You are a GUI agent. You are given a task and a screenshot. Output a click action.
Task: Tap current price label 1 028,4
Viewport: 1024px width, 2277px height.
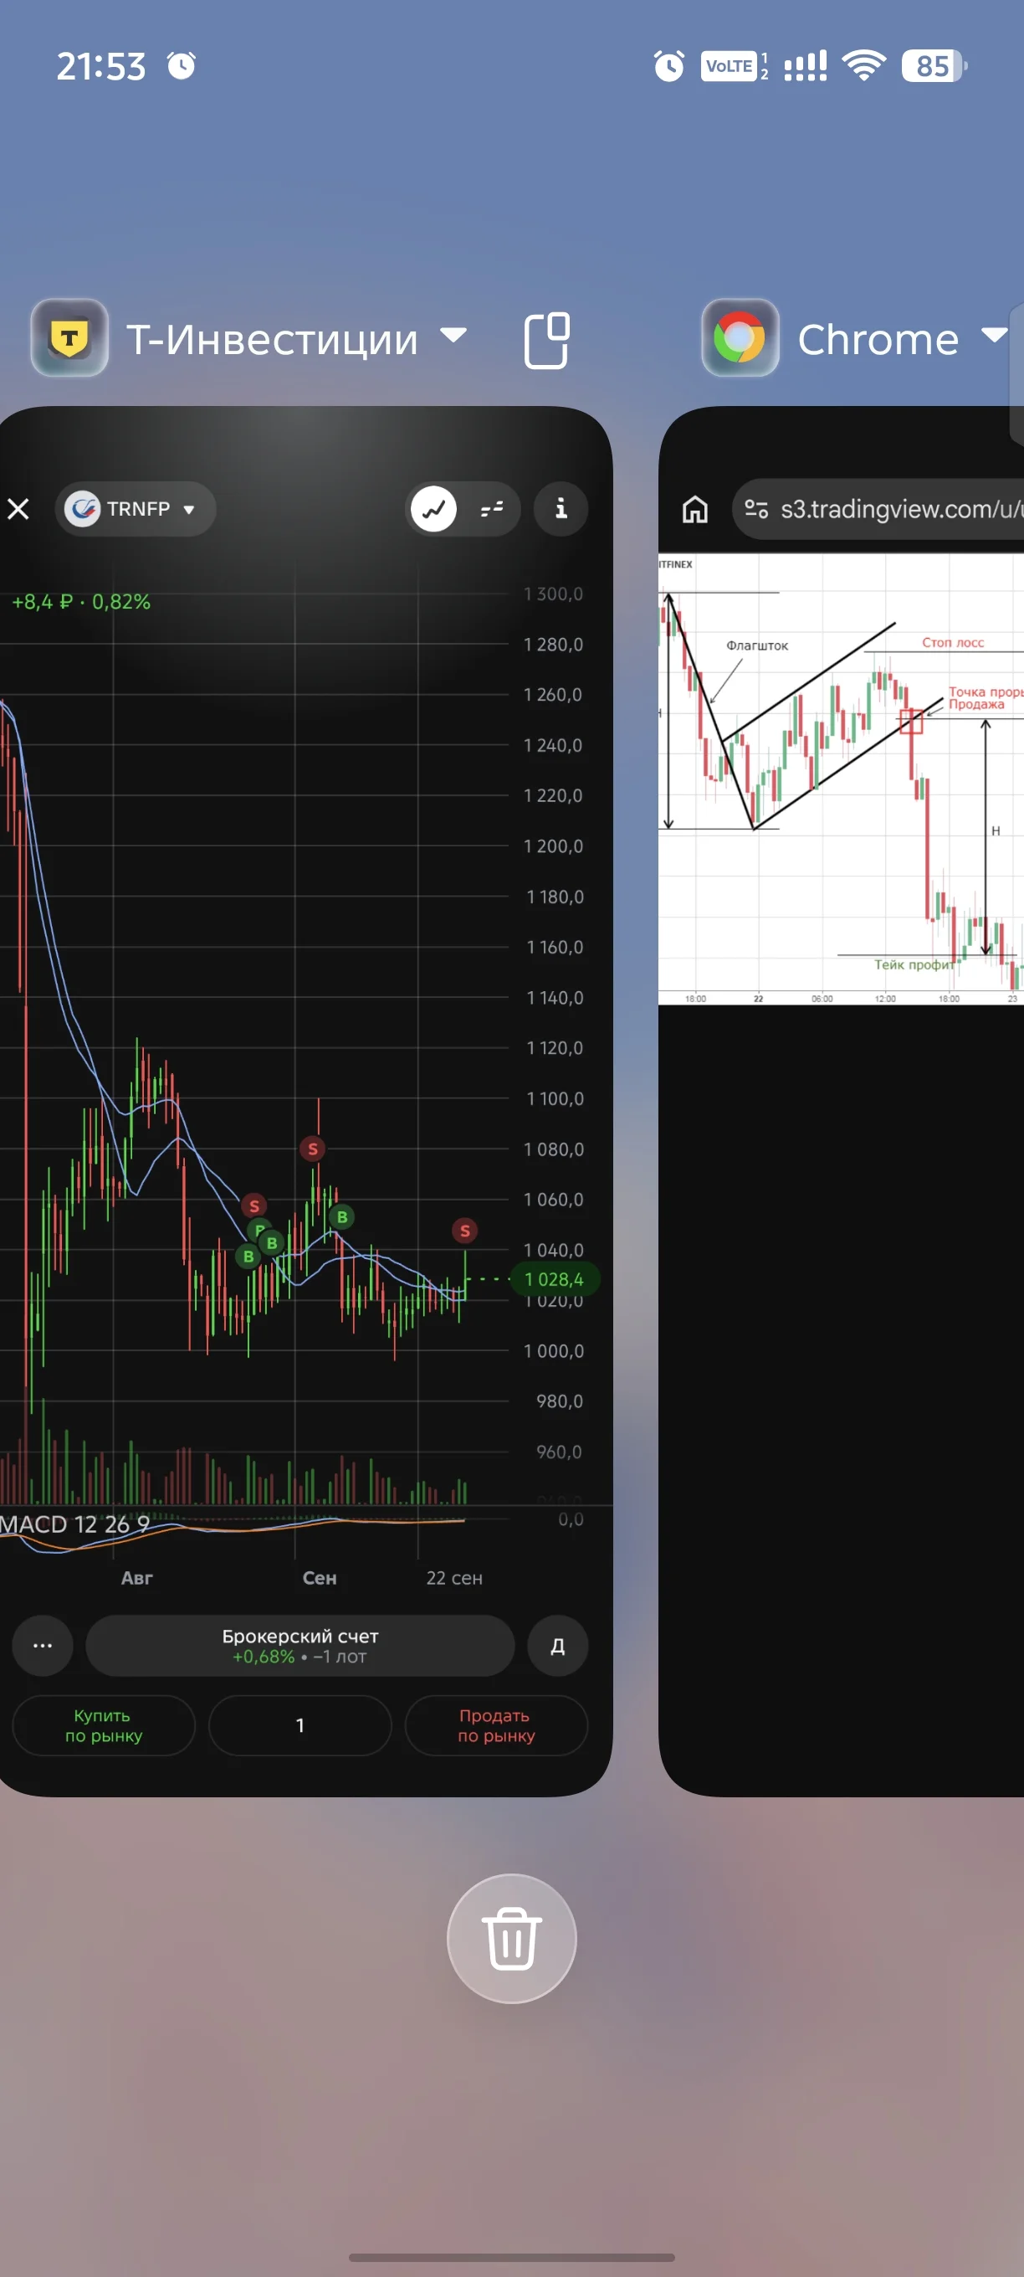[554, 1279]
